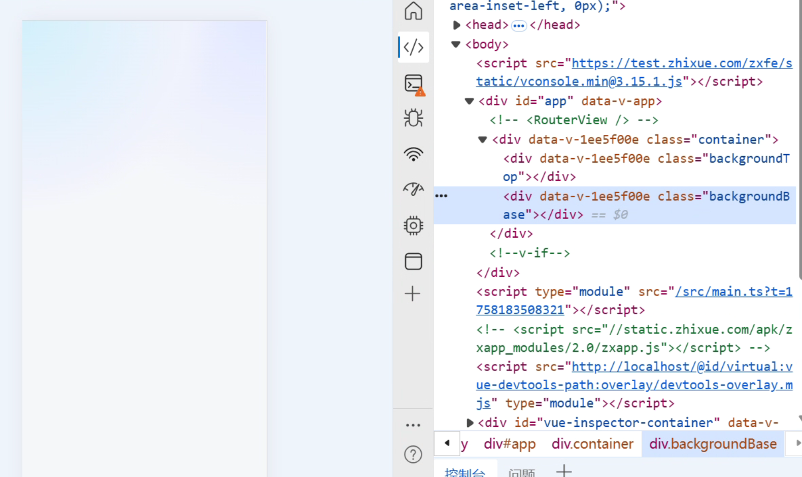The image size is (802, 477).
Task: Expand the vue-inspector-container div
Action: pyautogui.click(x=470, y=422)
